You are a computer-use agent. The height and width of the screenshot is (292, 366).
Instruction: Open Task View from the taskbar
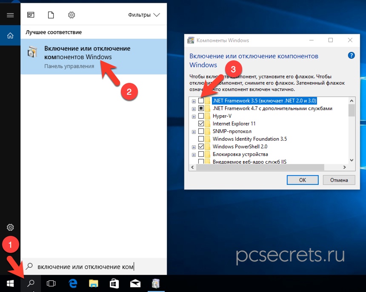click(51, 283)
